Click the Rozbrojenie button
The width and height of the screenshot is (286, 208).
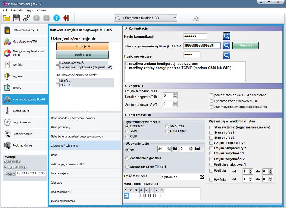[x=83, y=55]
